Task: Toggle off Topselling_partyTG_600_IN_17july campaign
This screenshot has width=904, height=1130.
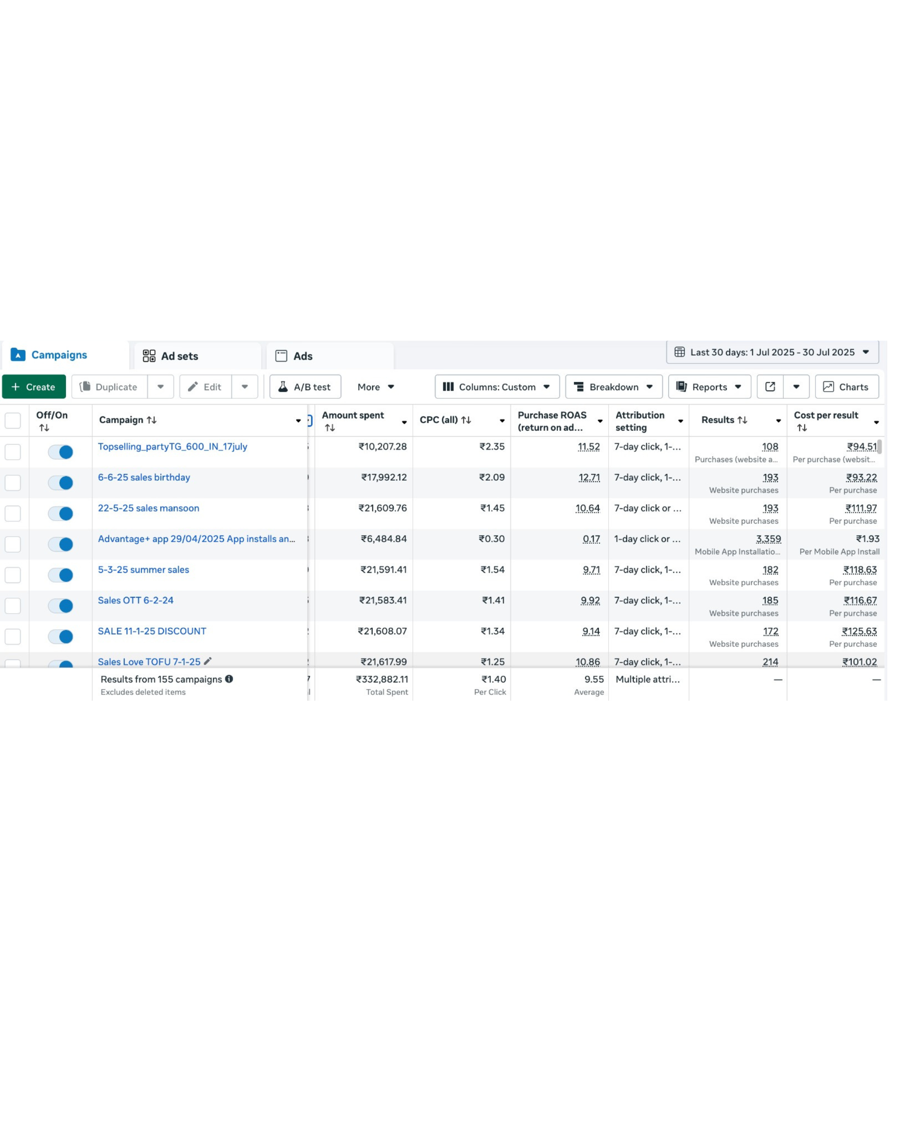Action: (x=60, y=452)
